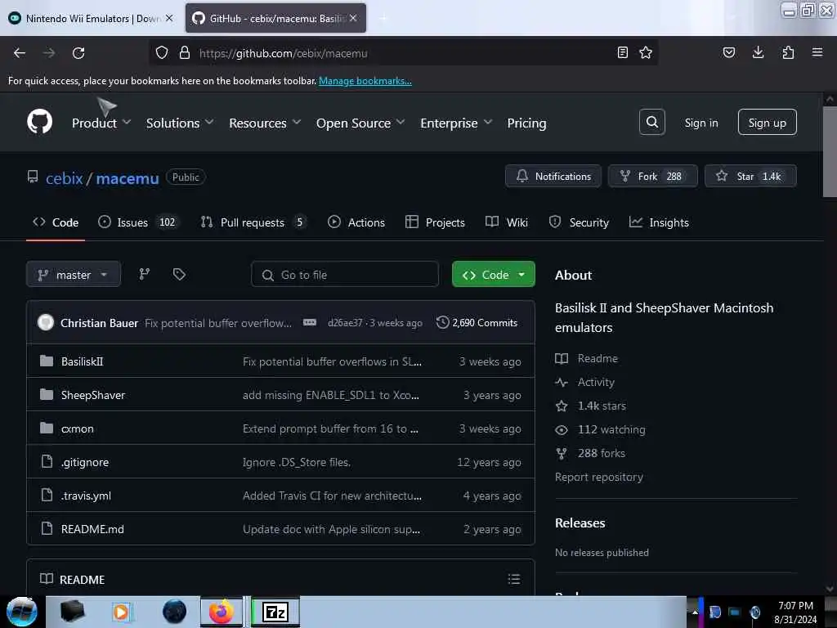Click the Go to file search field

pyautogui.click(x=345, y=275)
